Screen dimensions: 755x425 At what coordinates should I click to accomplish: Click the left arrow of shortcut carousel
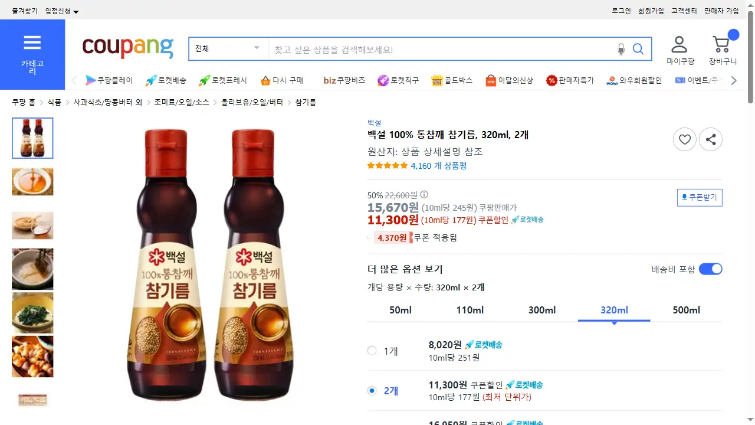coord(74,80)
